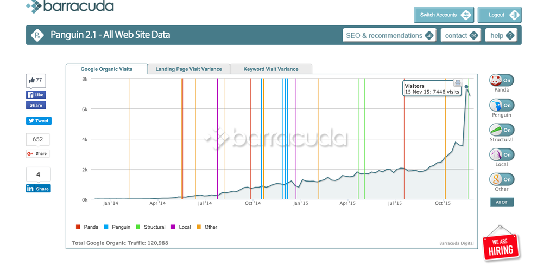
Task: Click the Twitter Tweet button
Action: coord(39,121)
